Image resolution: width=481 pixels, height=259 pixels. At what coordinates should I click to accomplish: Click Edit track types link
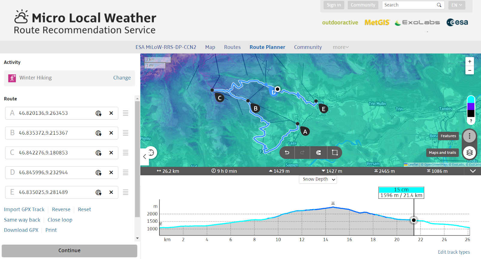(454, 252)
